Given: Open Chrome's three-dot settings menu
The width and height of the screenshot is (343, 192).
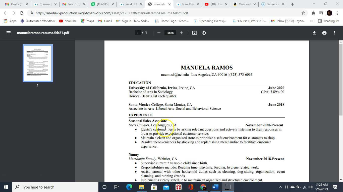Looking at the screenshot, I should coord(337,13).
